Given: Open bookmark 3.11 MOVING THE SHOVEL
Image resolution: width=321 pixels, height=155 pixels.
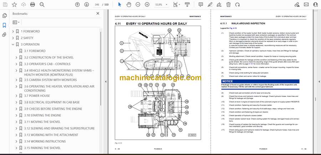Looking at the screenshot, I should tap(42, 122).
